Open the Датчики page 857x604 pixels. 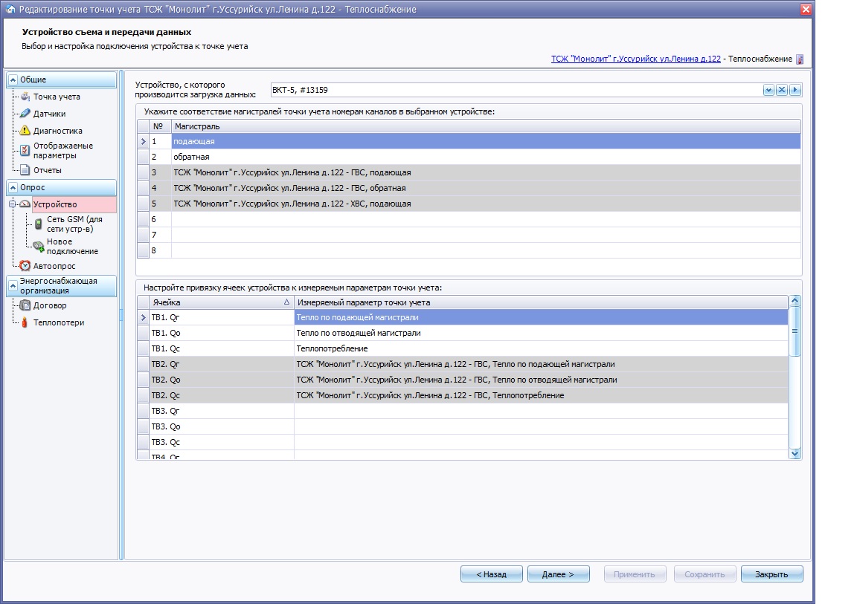(x=49, y=114)
